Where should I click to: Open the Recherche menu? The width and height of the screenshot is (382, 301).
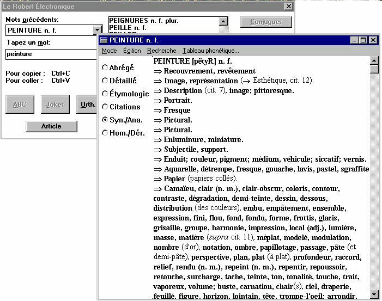(x=161, y=51)
